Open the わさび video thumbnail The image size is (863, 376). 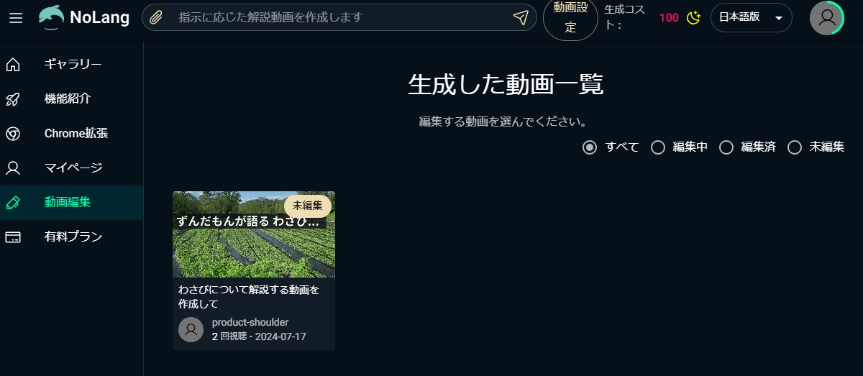tap(254, 234)
